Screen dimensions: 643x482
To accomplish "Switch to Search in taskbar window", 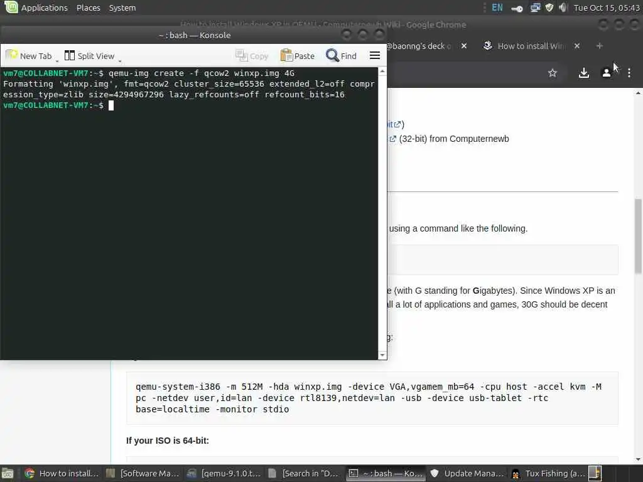I will pyautogui.click(x=305, y=473).
